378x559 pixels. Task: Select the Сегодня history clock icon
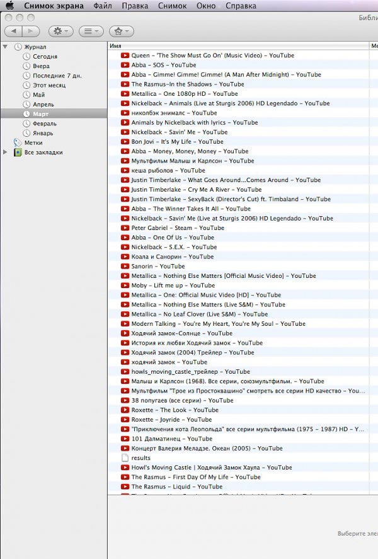(26, 57)
